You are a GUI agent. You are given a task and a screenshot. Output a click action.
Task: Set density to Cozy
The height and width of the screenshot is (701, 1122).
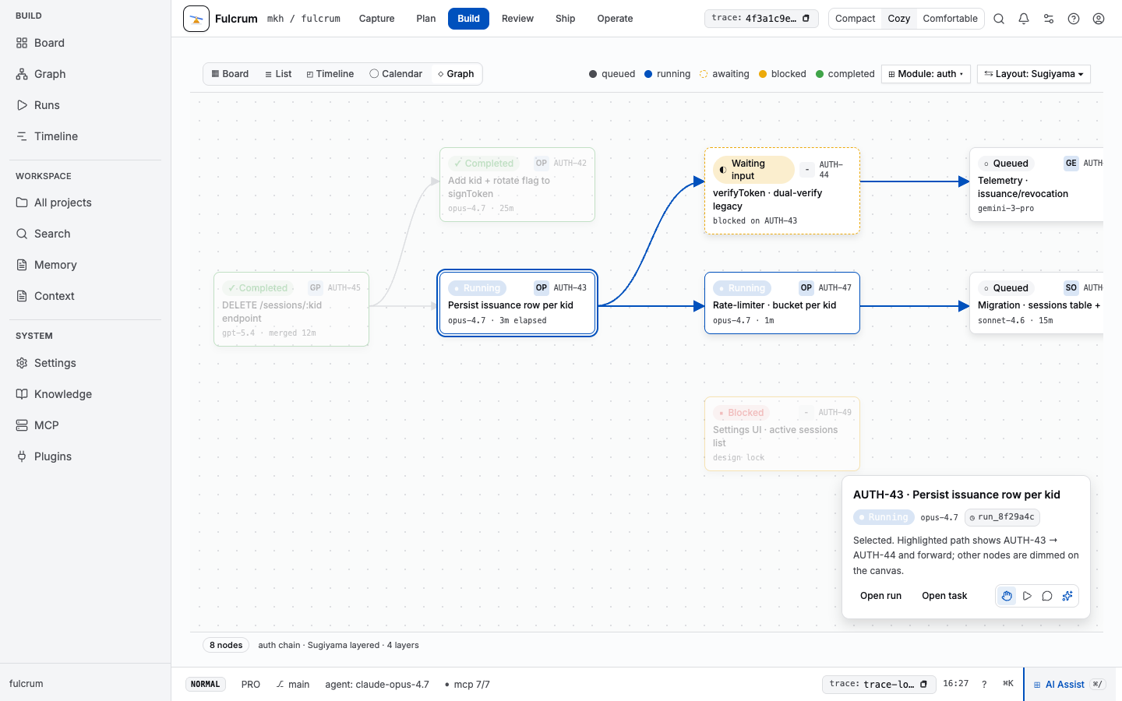898,19
